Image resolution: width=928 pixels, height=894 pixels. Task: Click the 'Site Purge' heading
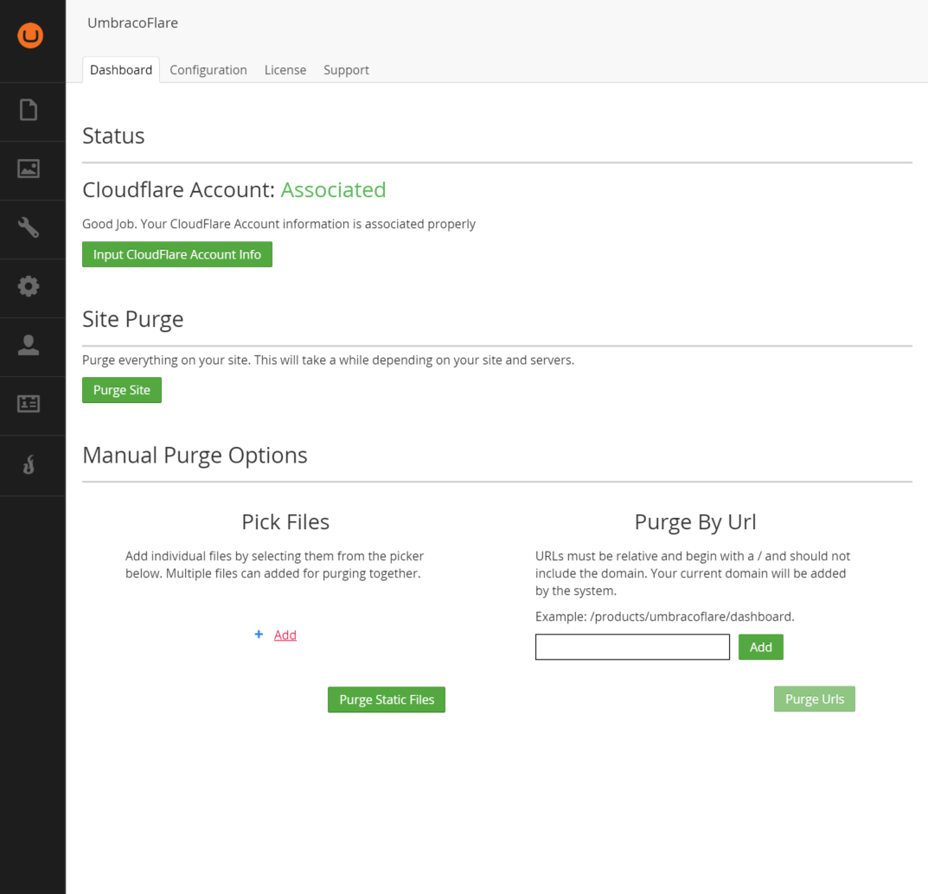pos(132,319)
